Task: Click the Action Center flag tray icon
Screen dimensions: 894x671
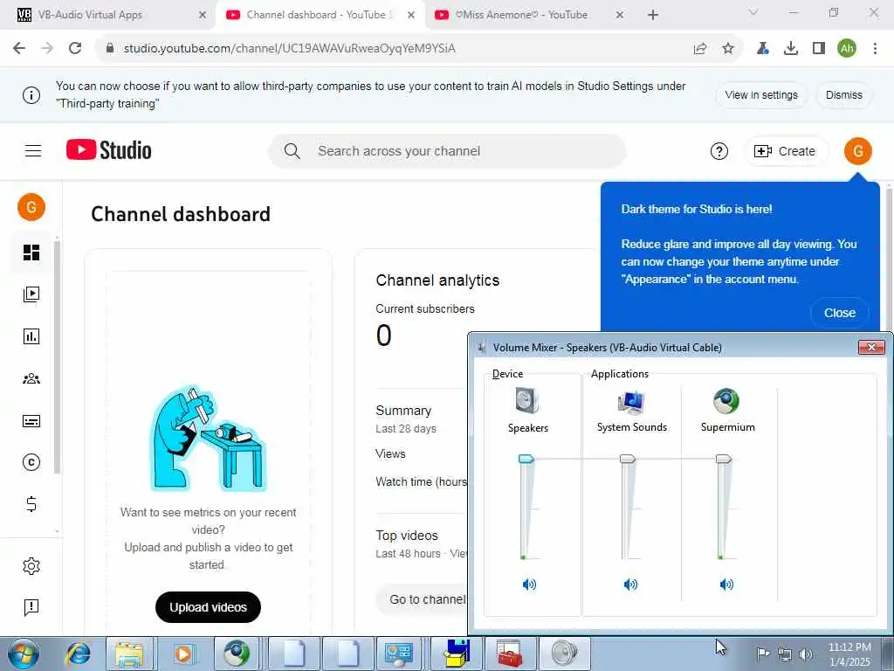Action: [x=763, y=654]
